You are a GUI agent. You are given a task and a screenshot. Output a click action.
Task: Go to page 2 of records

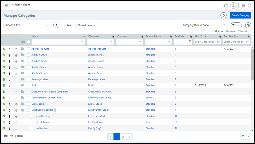point(123,137)
